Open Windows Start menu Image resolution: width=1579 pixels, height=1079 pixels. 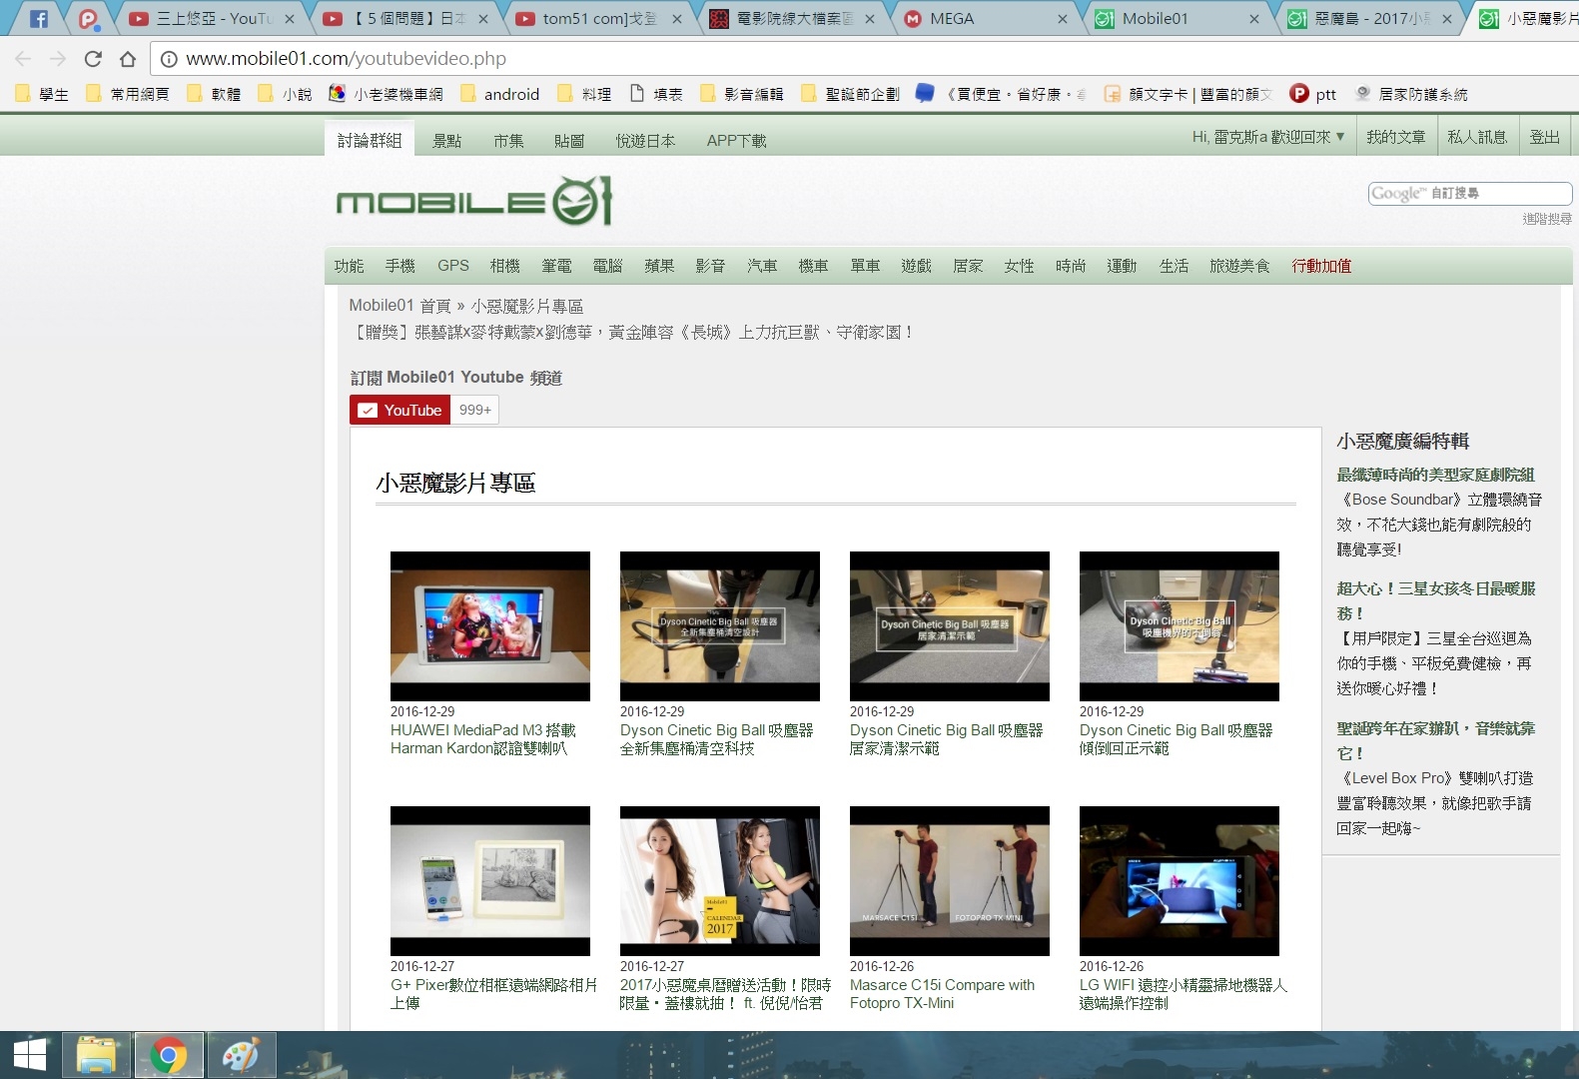coord(29,1055)
